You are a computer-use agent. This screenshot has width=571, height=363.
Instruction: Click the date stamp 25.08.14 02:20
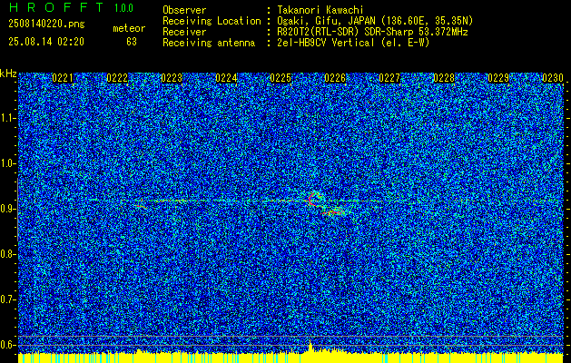[x=46, y=42]
